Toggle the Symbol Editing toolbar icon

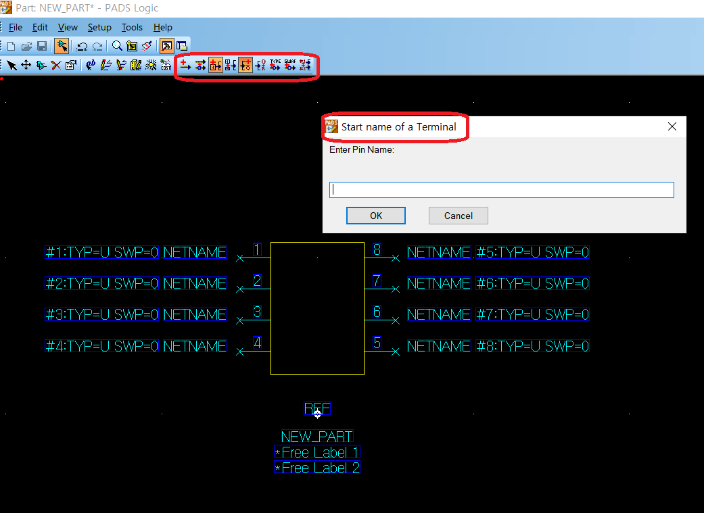166,46
